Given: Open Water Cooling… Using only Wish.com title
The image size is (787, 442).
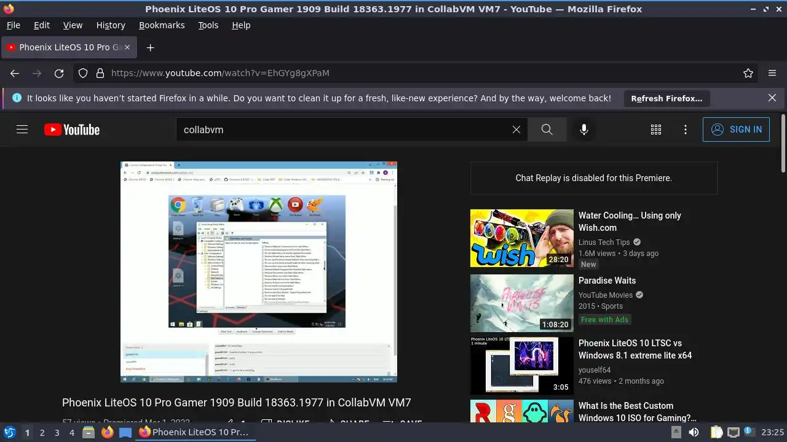Looking at the screenshot, I should point(630,222).
